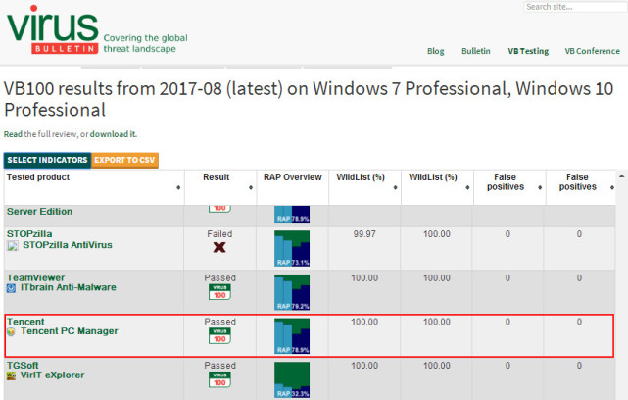The width and height of the screenshot is (628, 400).
Task: Click the Tencent PC Manager shield icon
Action: click(x=11, y=332)
